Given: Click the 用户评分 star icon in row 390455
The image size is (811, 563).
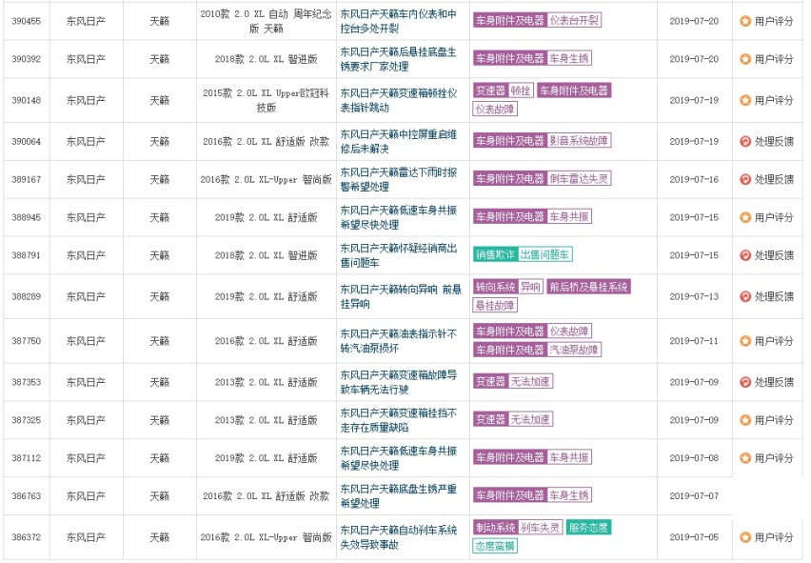Looking at the screenshot, I should 744,21.
